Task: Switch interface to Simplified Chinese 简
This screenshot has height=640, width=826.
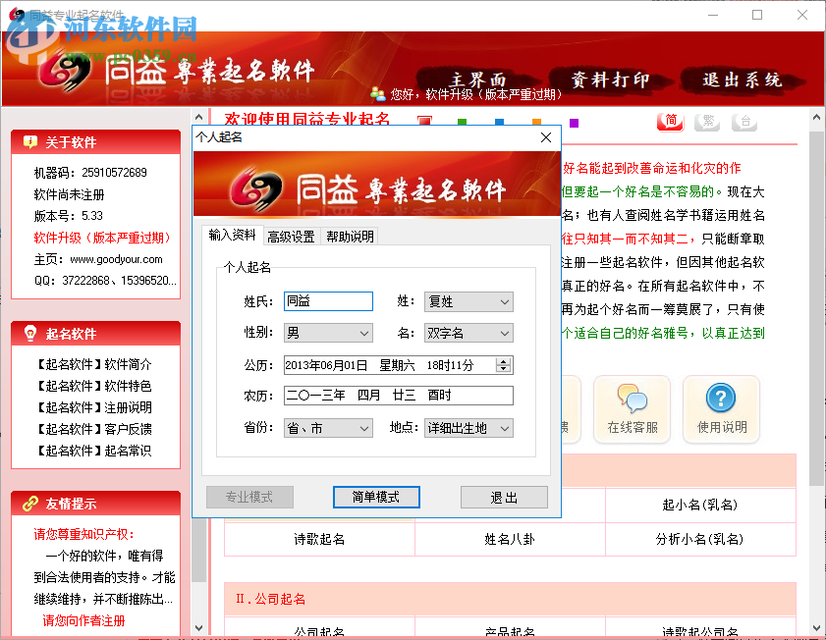Action: click(670, 122)
